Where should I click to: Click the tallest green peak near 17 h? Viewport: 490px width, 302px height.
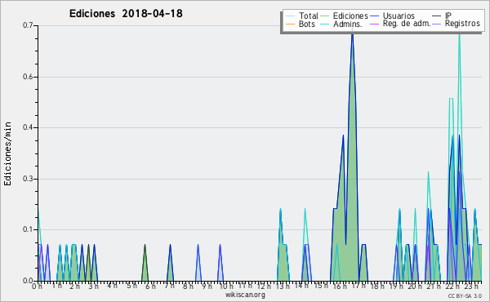pos(352,33)
